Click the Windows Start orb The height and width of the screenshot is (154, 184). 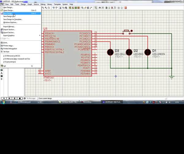(x=3, y=102)
